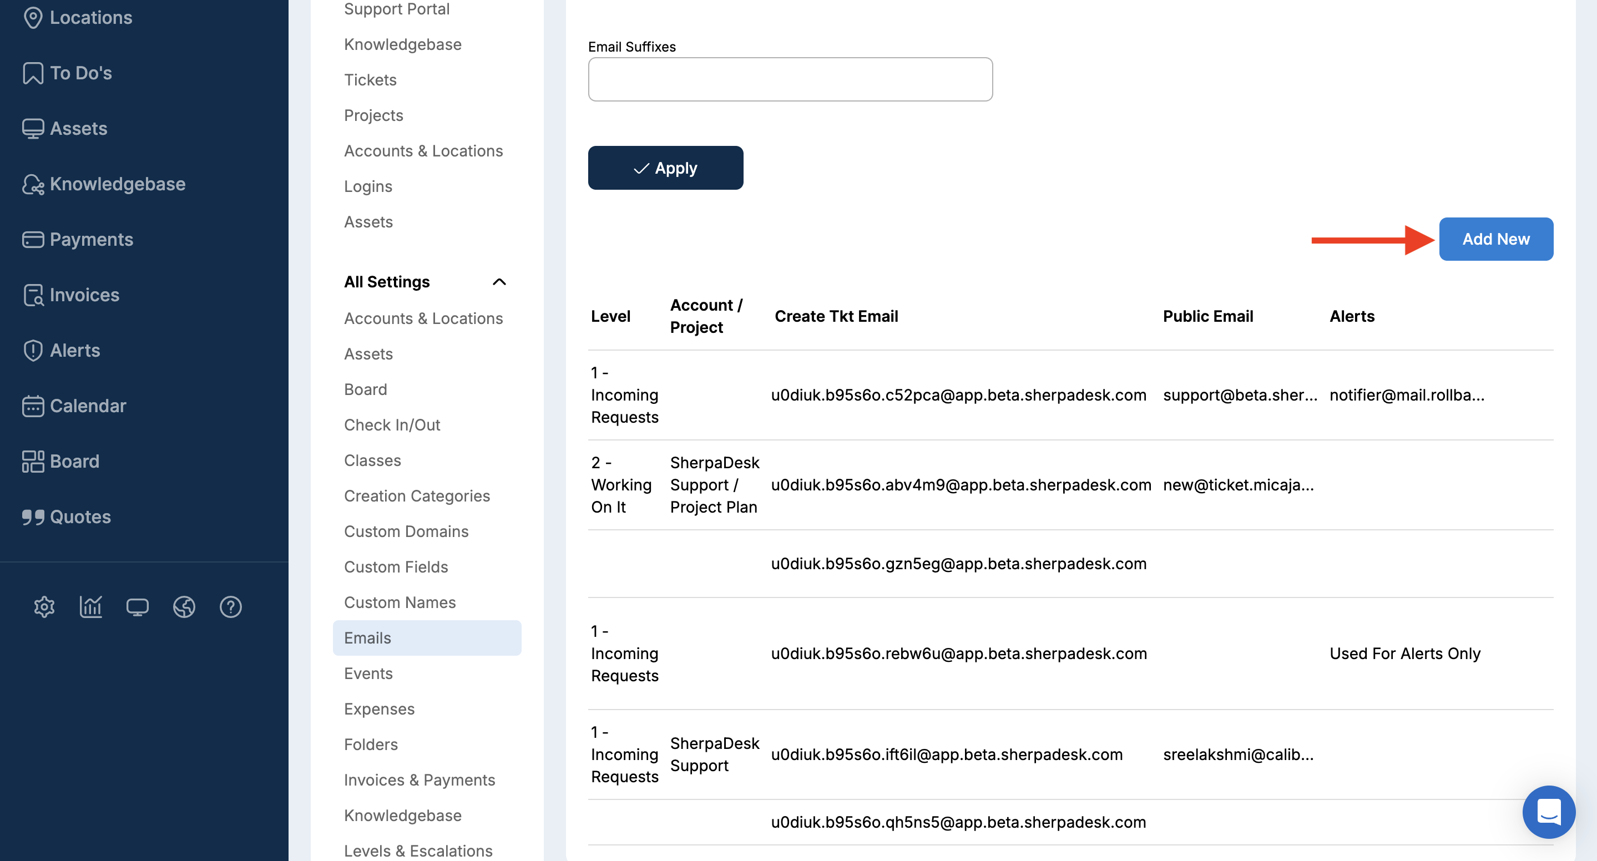Collapse the All Settings section chevron
1597x861 pixels.
(x=499, y=282)
